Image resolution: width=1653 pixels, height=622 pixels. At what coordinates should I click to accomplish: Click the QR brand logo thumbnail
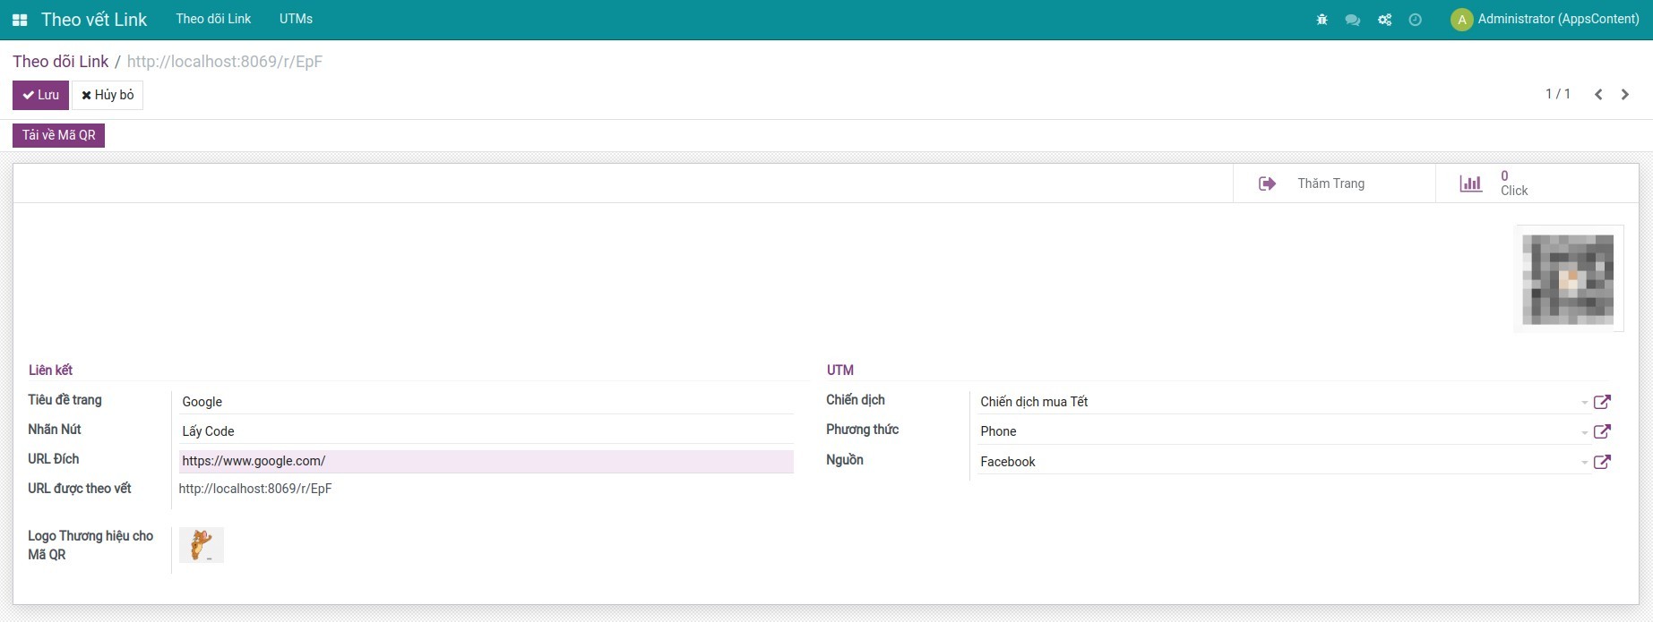click(202, 545)
